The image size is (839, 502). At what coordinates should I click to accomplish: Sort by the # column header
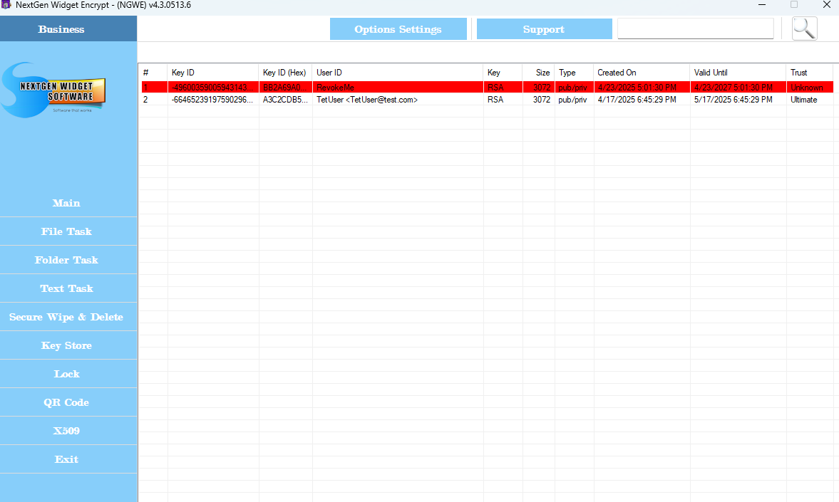pyautogui.click(x=153, y=73)
